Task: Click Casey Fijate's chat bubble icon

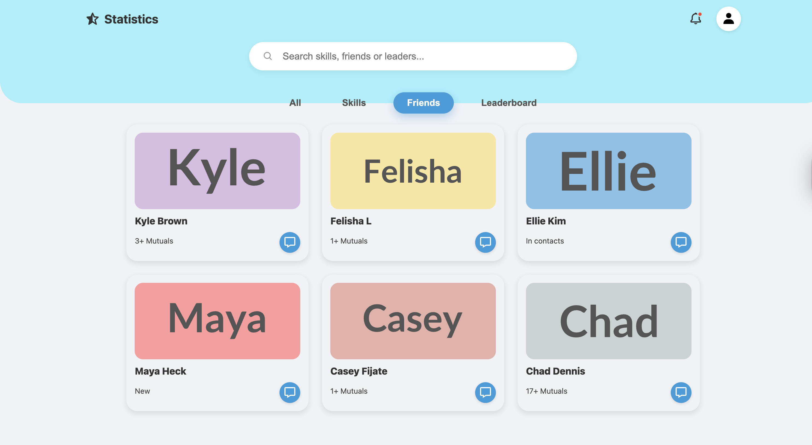Action: click(x=485, y=392)
